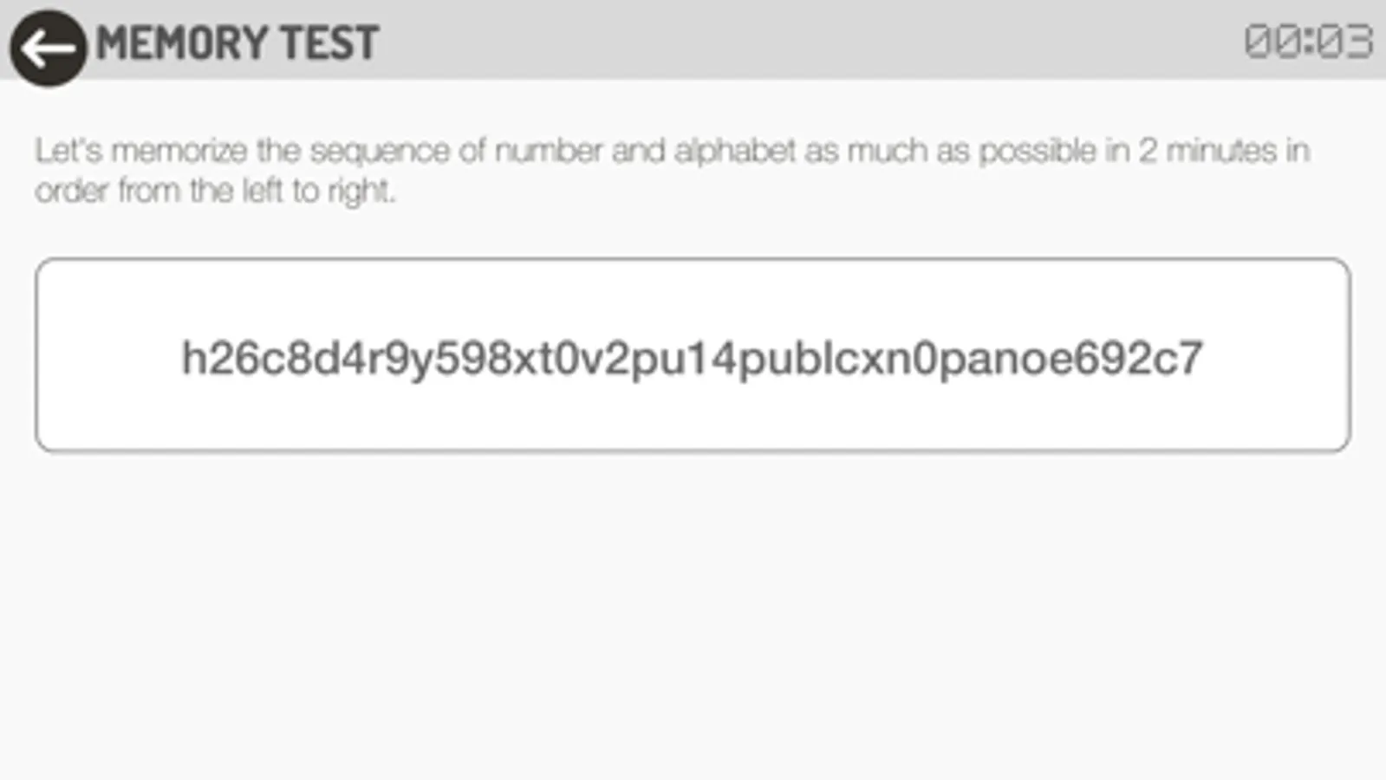
Task: Click the blank area below the sequence box
Action: tap(692, 607)
